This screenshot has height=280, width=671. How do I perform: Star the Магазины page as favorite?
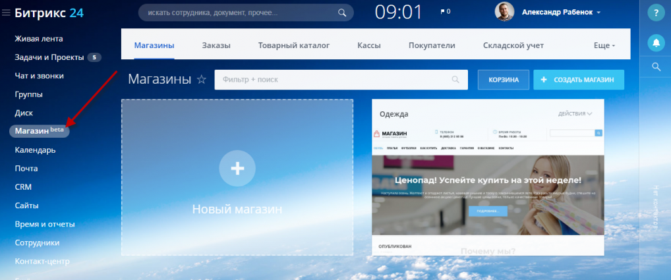[201, 80]
